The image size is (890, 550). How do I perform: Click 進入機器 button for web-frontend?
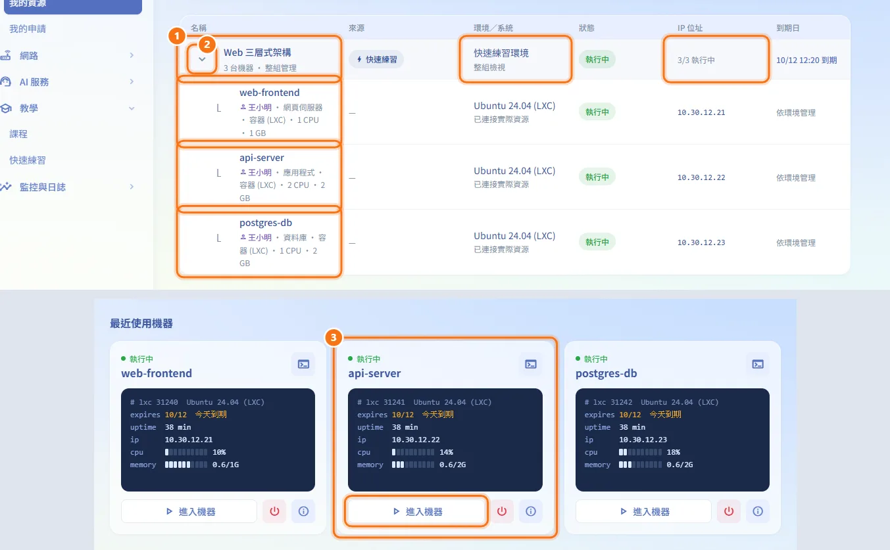189,511
